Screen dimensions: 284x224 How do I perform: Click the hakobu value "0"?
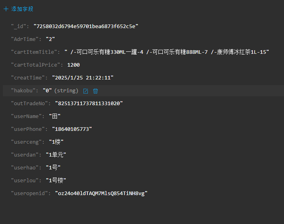[47, 91]
